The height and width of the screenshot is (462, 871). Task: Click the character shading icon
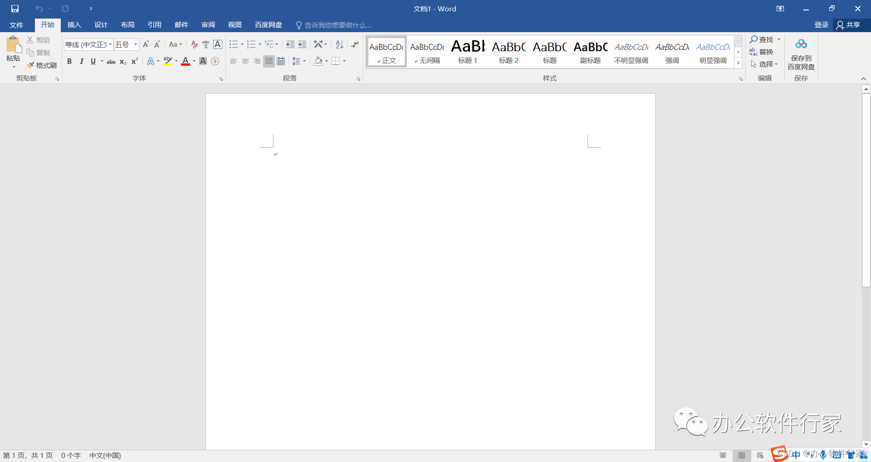(x=203, y=61)
